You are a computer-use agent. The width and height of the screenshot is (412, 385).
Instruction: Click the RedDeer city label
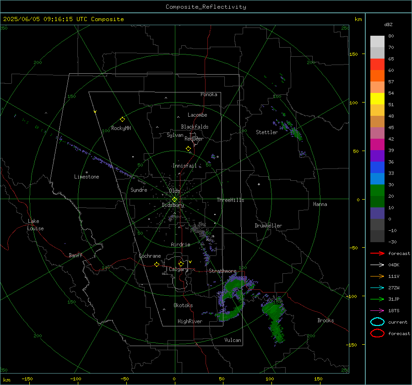click(x=194, y=139)
